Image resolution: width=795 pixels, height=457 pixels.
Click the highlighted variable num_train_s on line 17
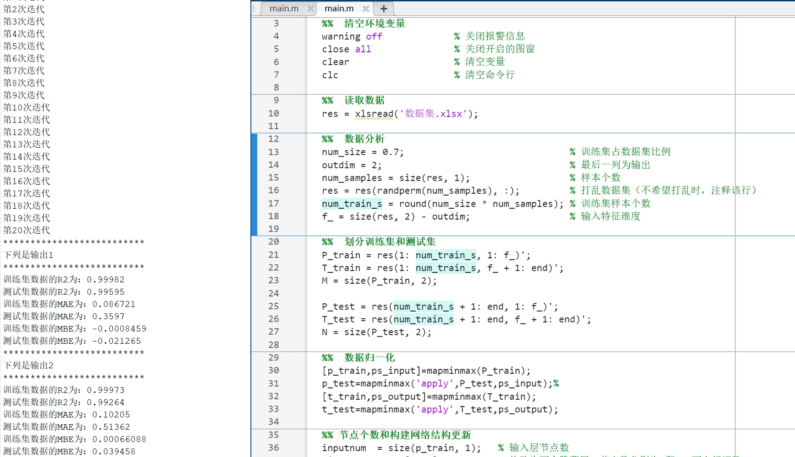click(x=352, y=204)
